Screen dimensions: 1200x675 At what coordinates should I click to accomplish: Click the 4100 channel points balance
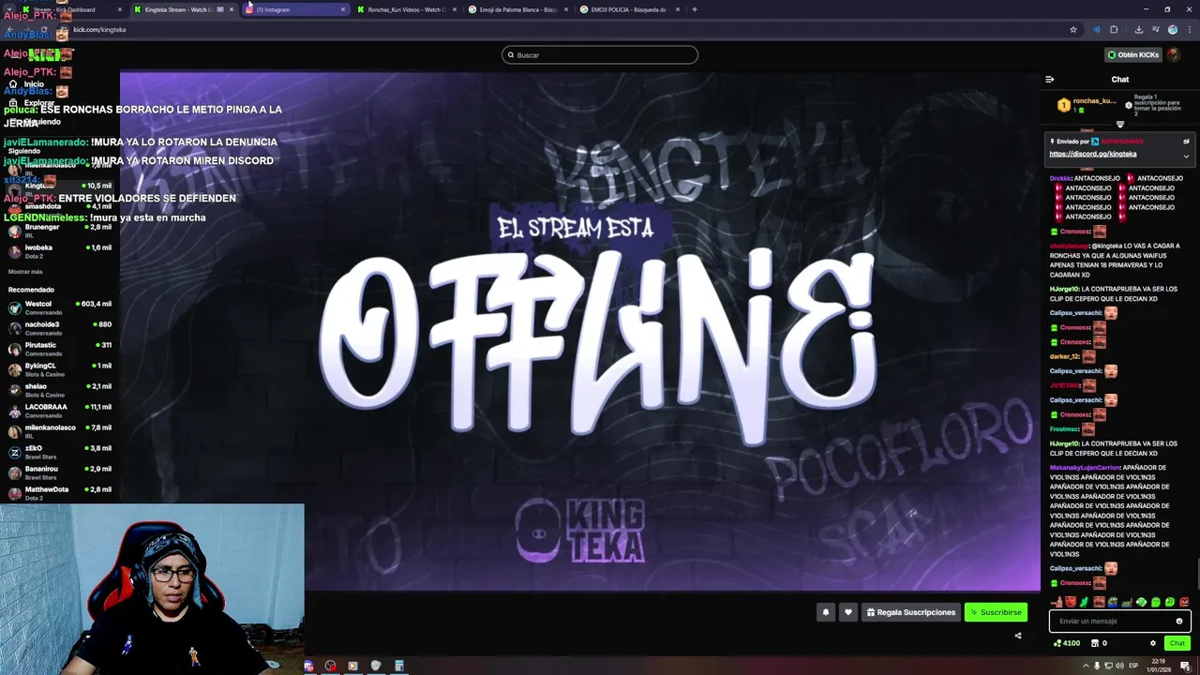1067,643
